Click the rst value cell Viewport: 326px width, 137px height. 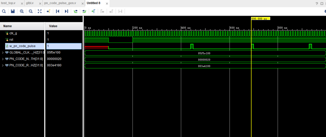pyautogui.click(x=64, y=40)
